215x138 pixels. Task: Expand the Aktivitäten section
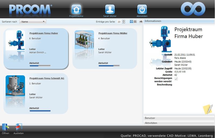(179, 123)
